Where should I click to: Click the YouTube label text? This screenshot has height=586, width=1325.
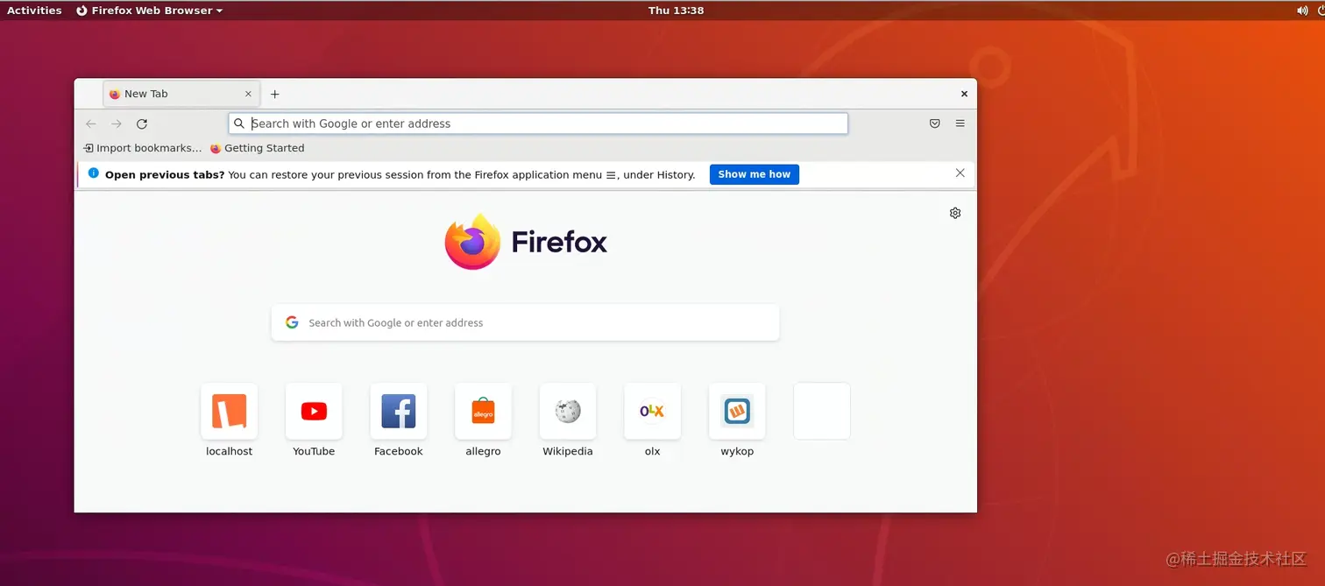point(314,451)
